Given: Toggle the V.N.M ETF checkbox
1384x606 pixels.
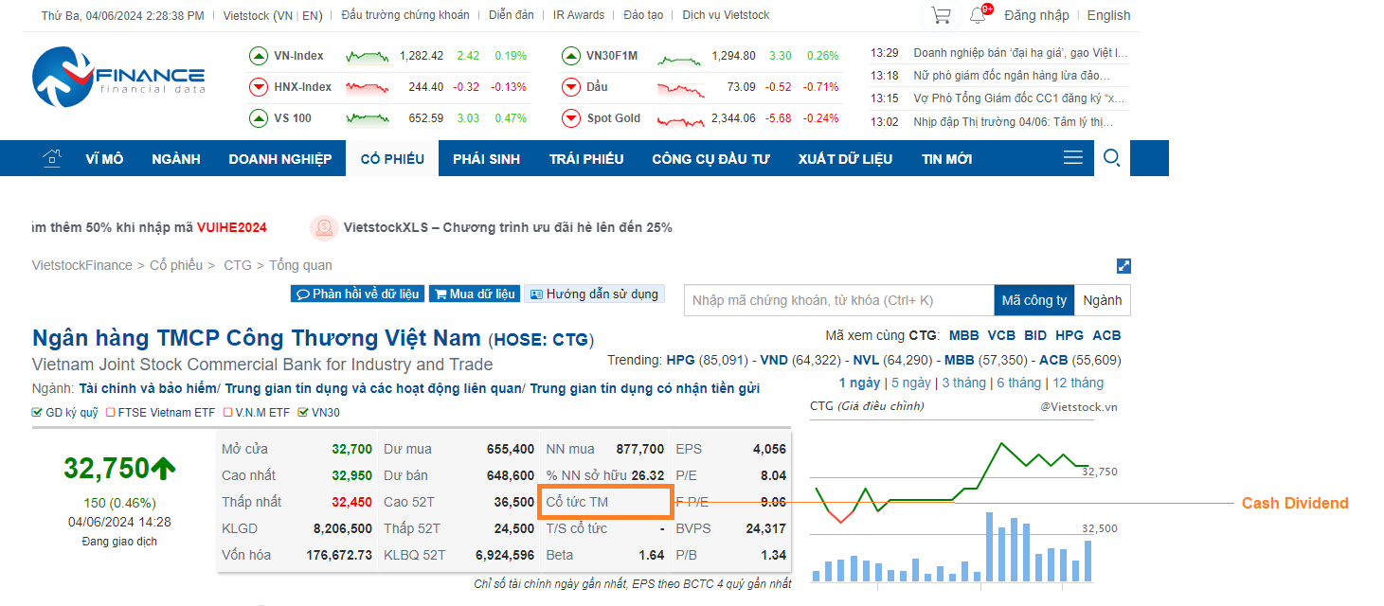Looking at the screenshot, I should click(x=227, y=413).
